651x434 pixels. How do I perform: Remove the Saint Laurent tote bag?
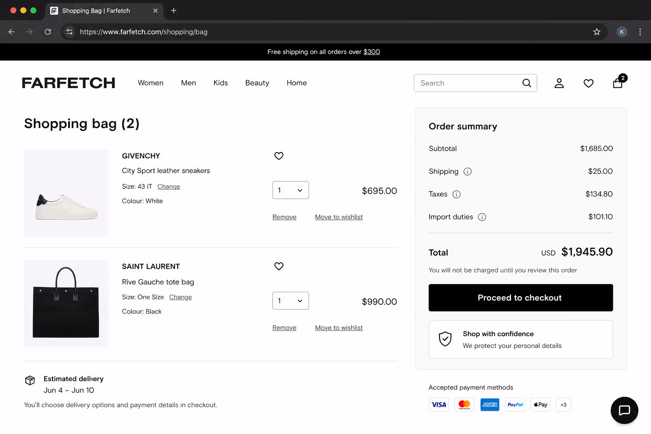coord(284,328)
